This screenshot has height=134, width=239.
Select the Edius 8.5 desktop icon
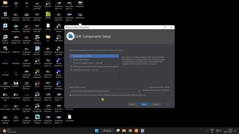pos(48,4)
